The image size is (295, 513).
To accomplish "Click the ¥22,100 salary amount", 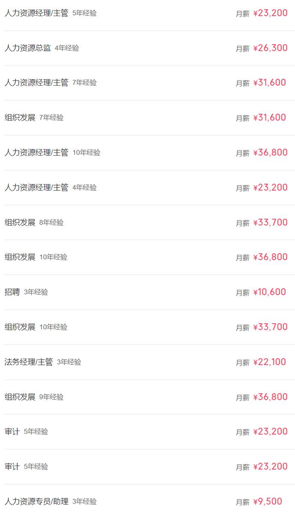I will click(269, 362).
